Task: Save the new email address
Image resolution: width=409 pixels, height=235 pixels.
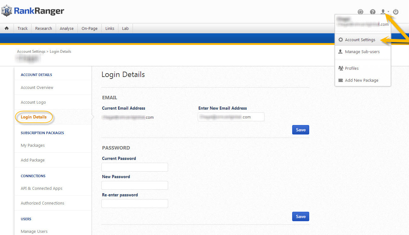Action: click(301, 130)
